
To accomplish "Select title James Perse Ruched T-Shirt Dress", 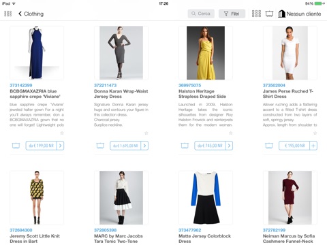I will (x=288, y=94).
